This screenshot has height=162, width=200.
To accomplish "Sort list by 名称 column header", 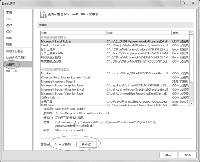I will [x=73, y=33].
